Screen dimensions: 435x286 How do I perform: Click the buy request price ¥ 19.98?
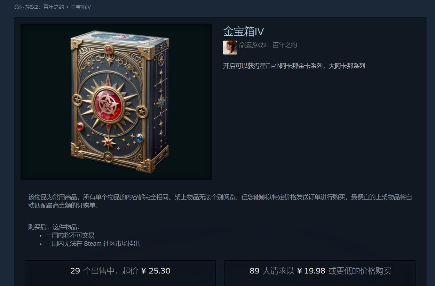[311, 271]
